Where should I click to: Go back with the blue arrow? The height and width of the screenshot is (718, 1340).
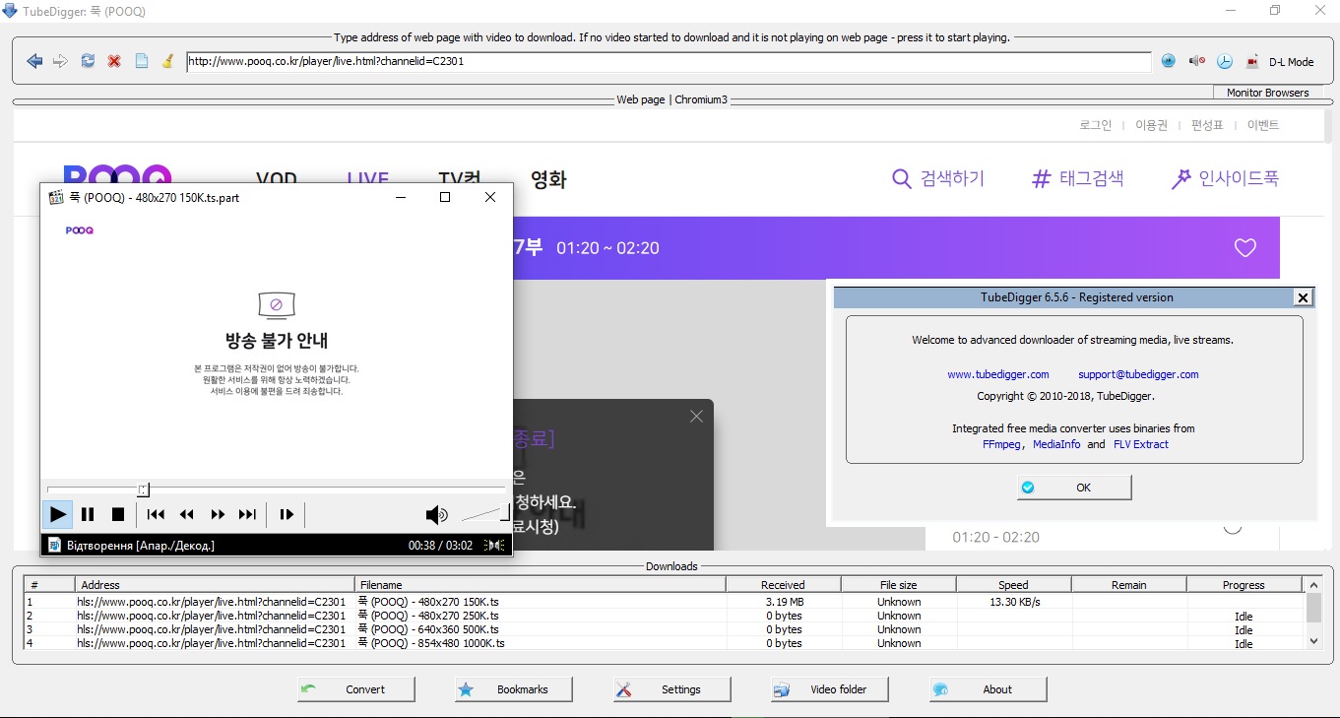point(34,61)
